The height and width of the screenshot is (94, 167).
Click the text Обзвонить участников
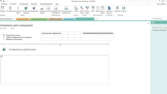pos(14,39)
